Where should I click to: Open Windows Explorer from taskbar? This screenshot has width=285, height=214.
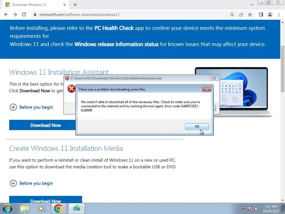pos(25,209)
